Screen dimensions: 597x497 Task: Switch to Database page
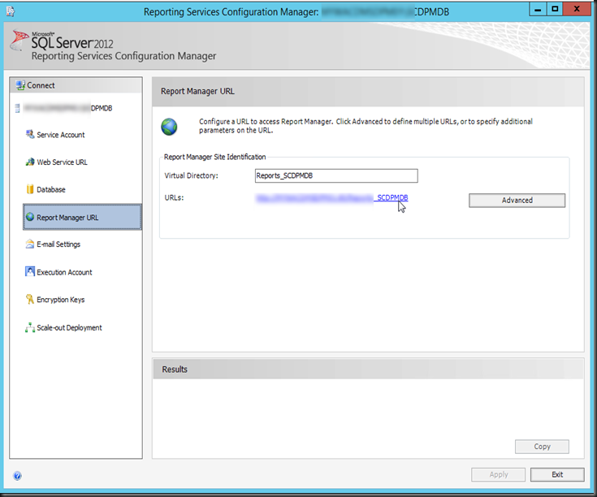pos(51,189)
